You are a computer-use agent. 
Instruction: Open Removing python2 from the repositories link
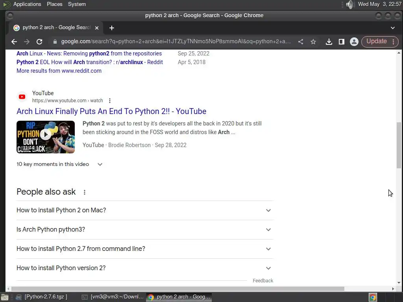89,53
